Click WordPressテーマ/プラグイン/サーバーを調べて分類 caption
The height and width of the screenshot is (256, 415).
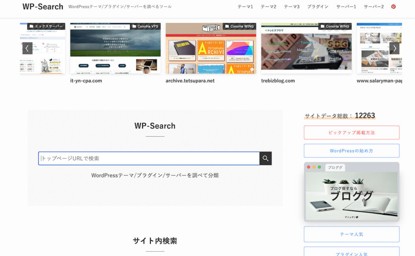click(155, 175)
